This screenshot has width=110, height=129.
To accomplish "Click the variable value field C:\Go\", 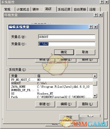I will pyautogui.click(x=67, y=44).
